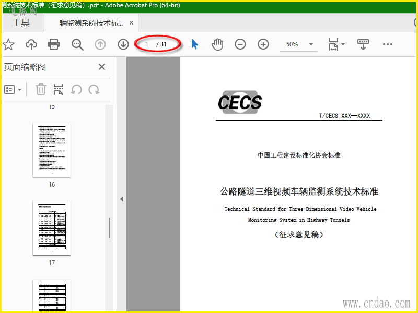Click the 页面缩略图 panel title

(x=25, y=67)
